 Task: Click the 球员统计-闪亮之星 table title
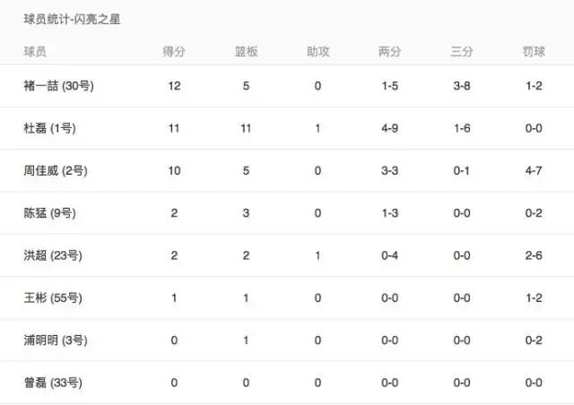[x=72, y=20]
